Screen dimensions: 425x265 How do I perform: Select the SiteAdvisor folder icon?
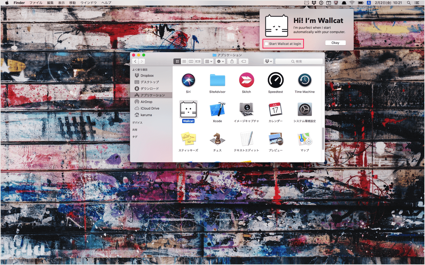coord(217,80)
